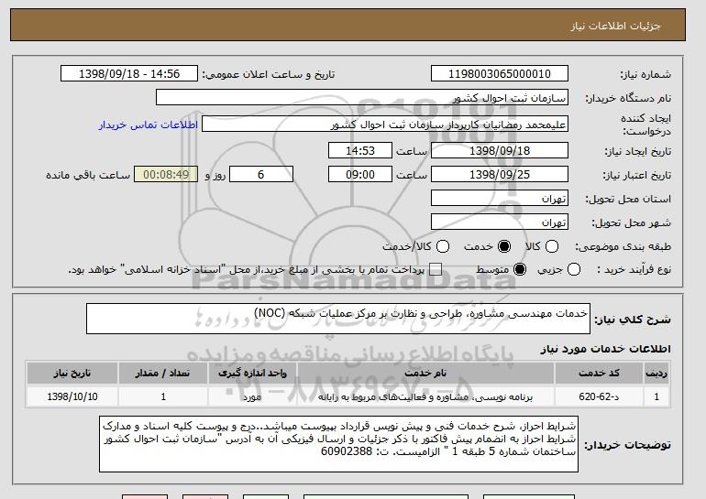
Task: Click the need number field 1198003065000010
Action: (500, 74)
